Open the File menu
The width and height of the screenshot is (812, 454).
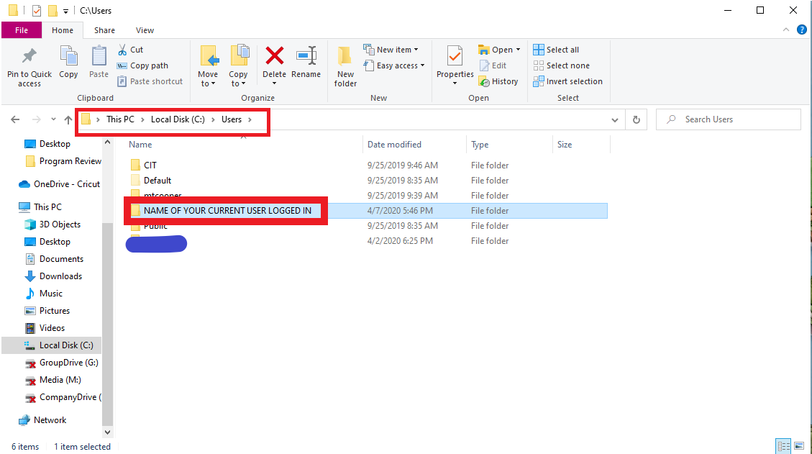tap(22, 30)
